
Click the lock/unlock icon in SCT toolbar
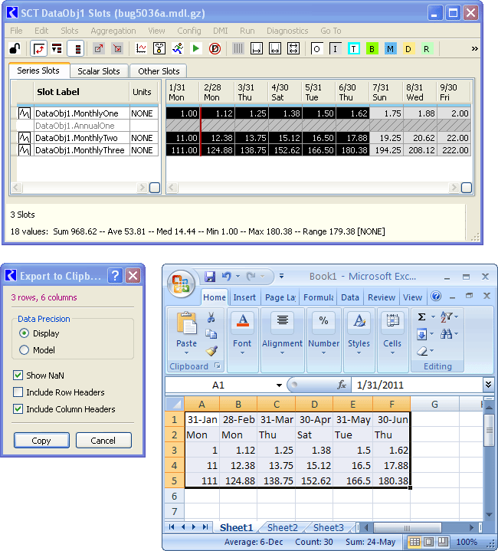(15, 49)
